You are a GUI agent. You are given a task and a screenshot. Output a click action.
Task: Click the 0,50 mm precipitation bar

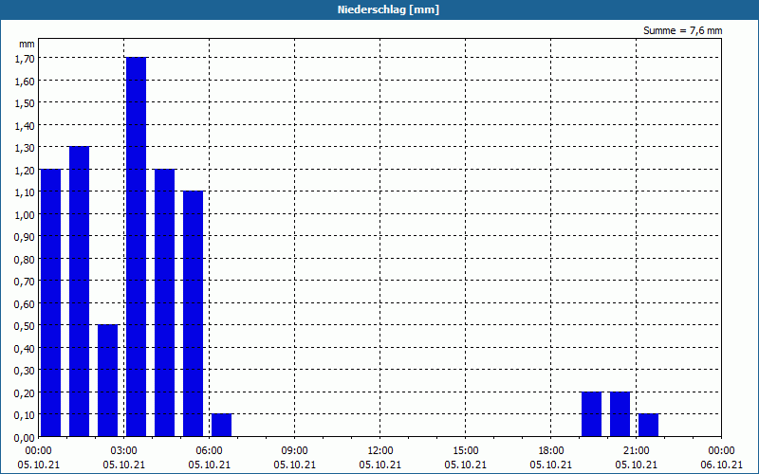[107, 381]
